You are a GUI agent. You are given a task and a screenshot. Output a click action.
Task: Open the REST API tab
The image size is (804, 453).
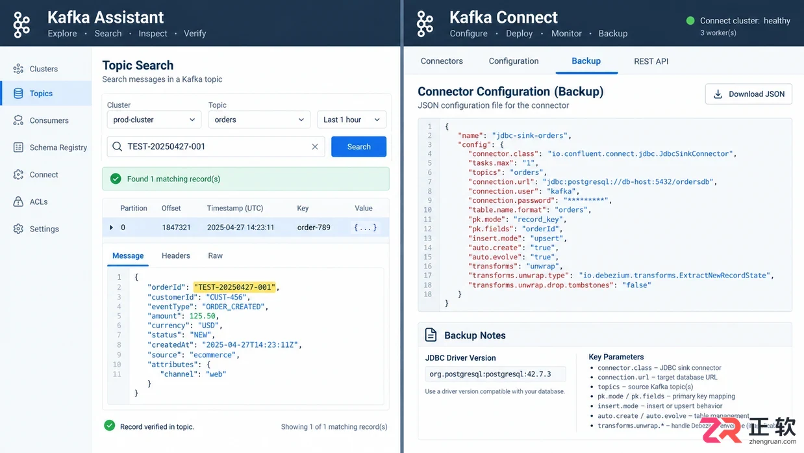[651, 61]
